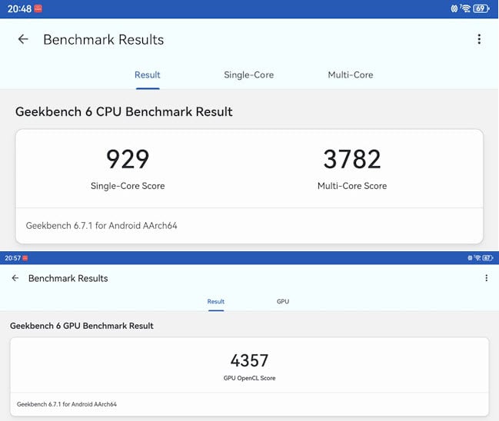Tap Benchmark Results title on GPU screen
This screenshot has width=499, height=421.
click(x=68, y=279)
